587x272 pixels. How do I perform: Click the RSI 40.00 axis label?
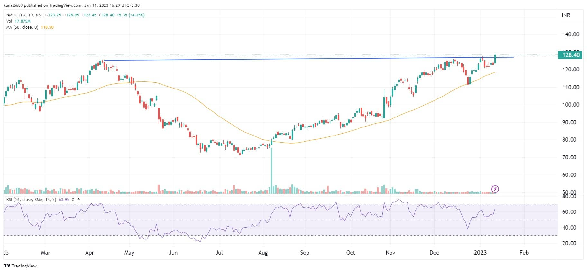coord(569,228)
